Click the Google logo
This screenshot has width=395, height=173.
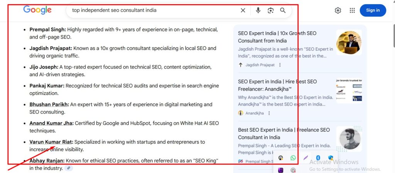(37, 10)
